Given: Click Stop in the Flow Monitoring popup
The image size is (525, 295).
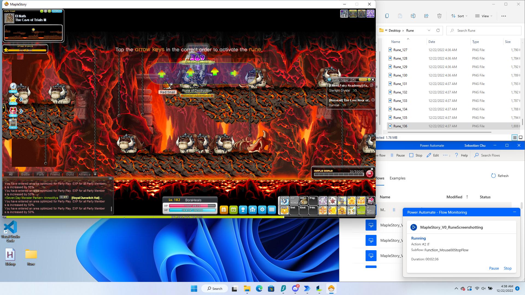Looking at the screenshot, I should tap(507, 268).
